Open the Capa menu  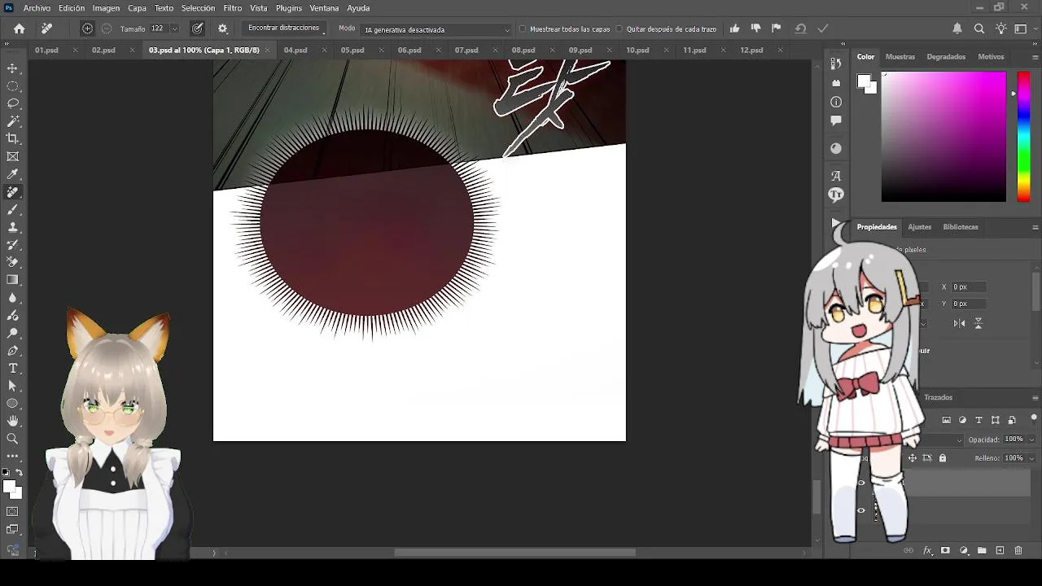pyautogui.click(x=137, y=8)
